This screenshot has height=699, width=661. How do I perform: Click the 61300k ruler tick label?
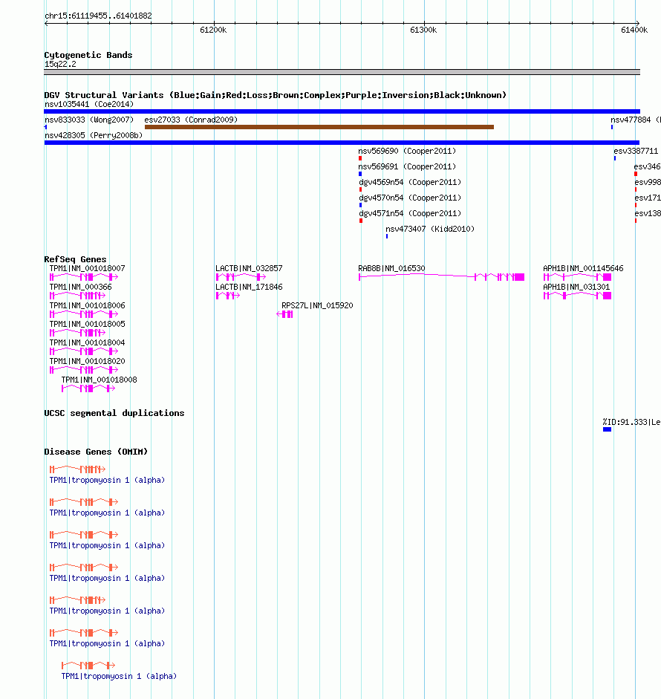(423, 30)
